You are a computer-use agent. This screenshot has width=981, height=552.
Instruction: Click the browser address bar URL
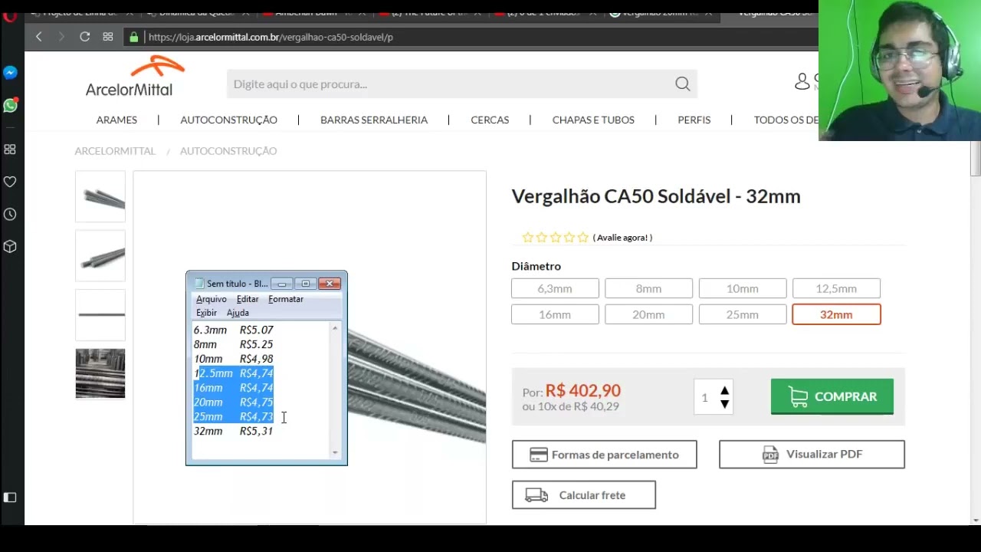tap(271, 37)
